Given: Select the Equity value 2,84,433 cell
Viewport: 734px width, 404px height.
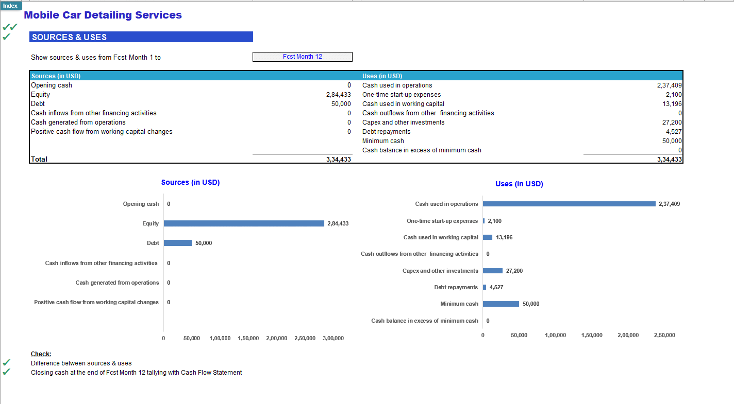Looking at the screenshot, I should coord(338,95).
